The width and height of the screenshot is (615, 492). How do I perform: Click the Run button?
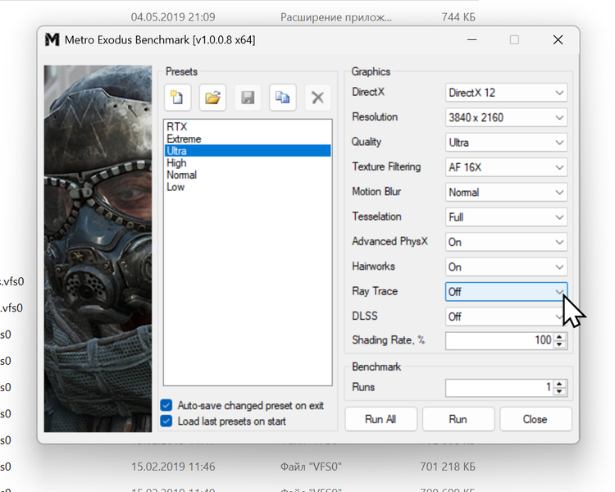coord(458,419)
